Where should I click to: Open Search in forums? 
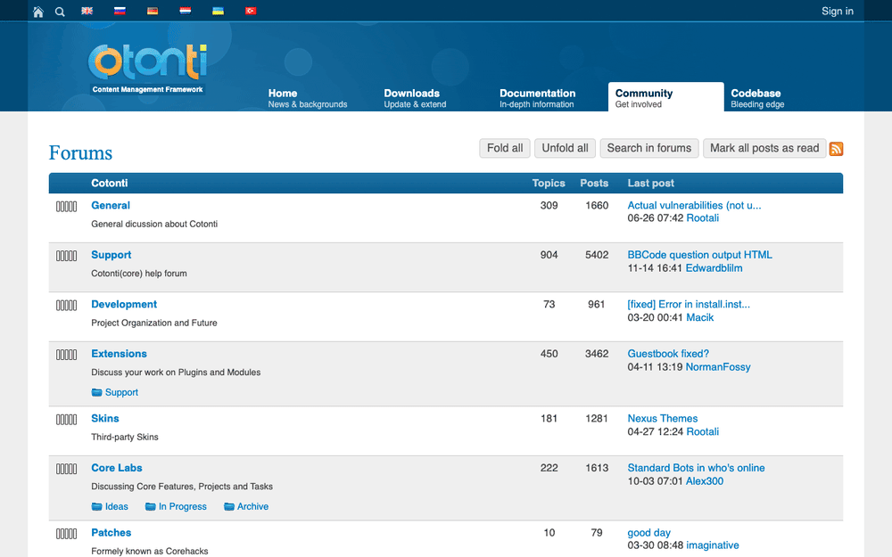coord(649,148)
